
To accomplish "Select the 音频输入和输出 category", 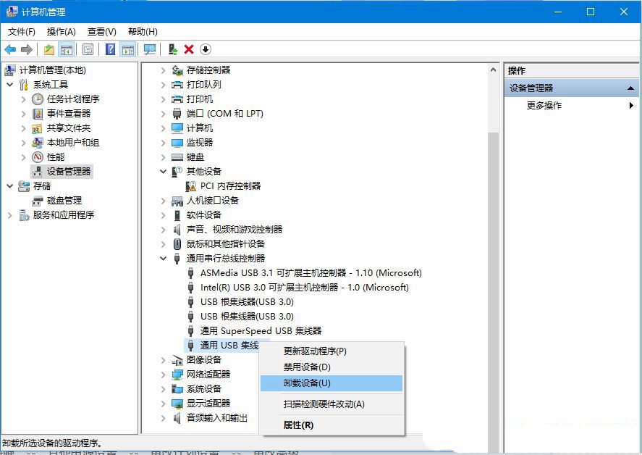I will [217, 418].
